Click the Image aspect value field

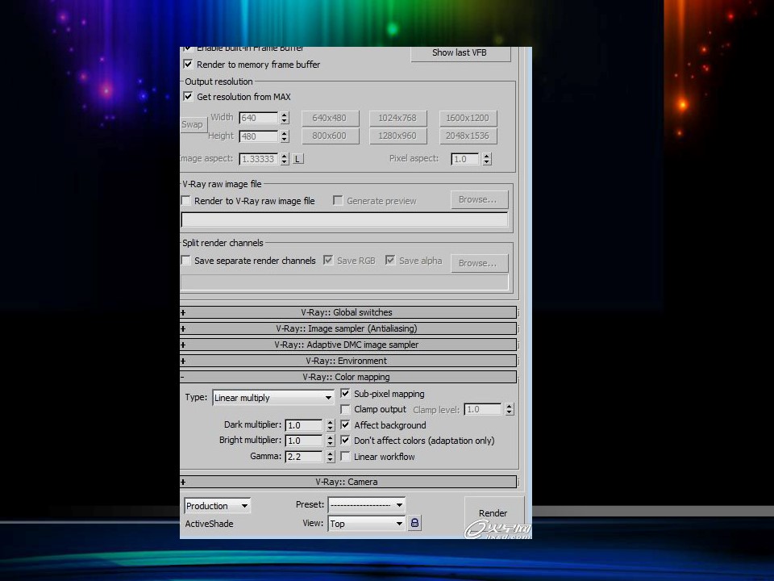click(x=259, y=159)
